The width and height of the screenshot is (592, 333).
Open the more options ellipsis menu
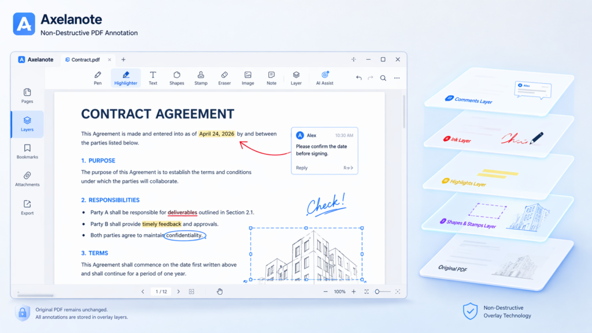pos(397,77)
